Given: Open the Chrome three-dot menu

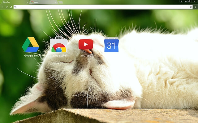Looking at the screenshot, I should (195, 7).
